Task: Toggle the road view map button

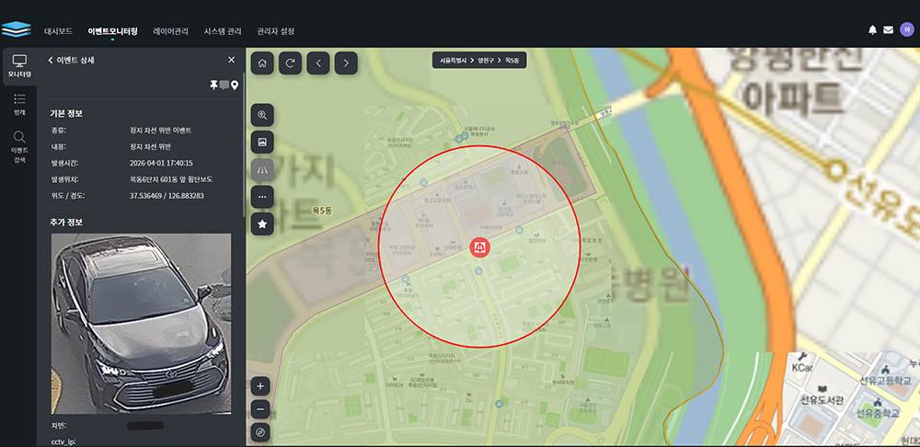Action: click(262, 169)
